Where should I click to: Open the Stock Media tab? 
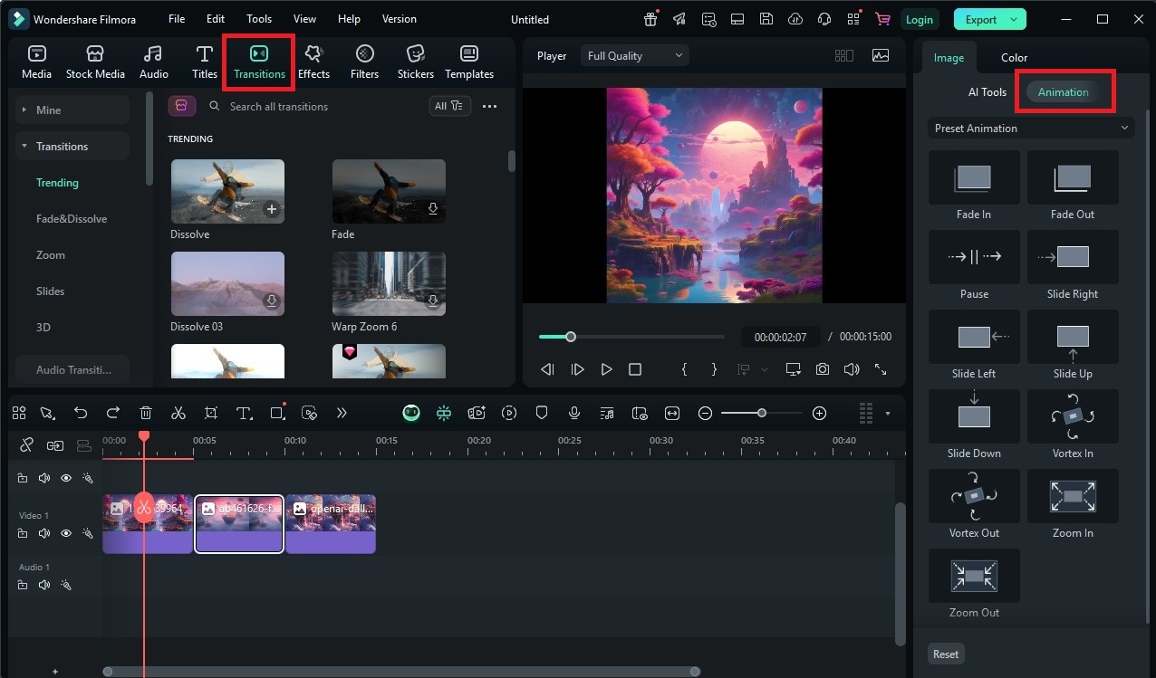click(x=95, y=62)
